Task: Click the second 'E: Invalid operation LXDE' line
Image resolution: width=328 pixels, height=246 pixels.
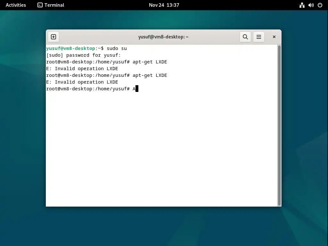Action: (82, 82)
